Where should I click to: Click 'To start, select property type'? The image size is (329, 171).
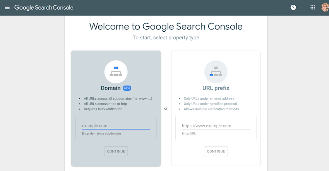click(166, 38)
